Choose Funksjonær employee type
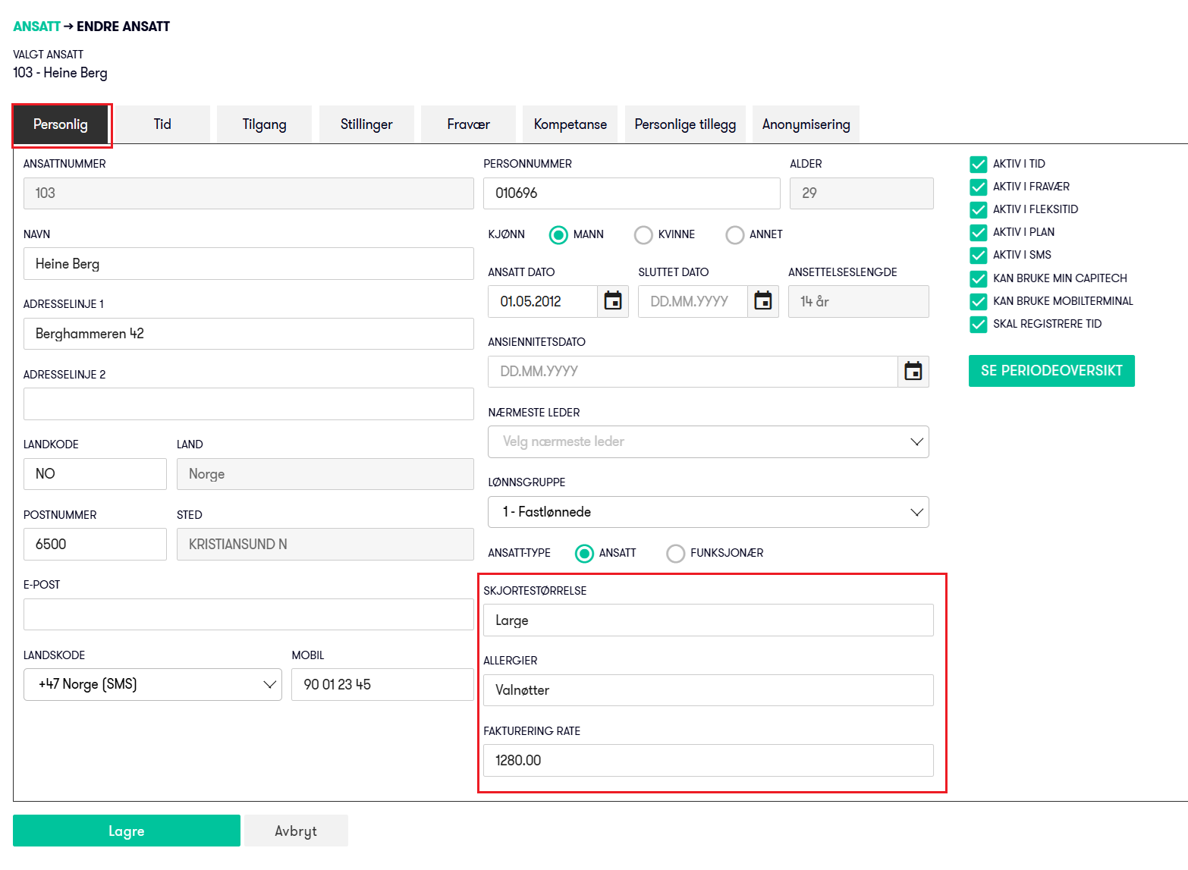1188x870 pixels. (x=675, y=553)
